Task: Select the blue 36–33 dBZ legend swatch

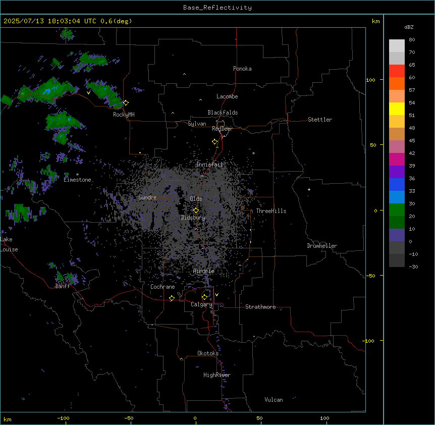Action: click(397, 184)
